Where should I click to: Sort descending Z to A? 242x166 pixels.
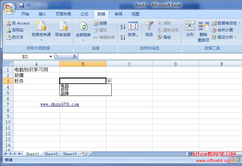[x=123, y=37]
